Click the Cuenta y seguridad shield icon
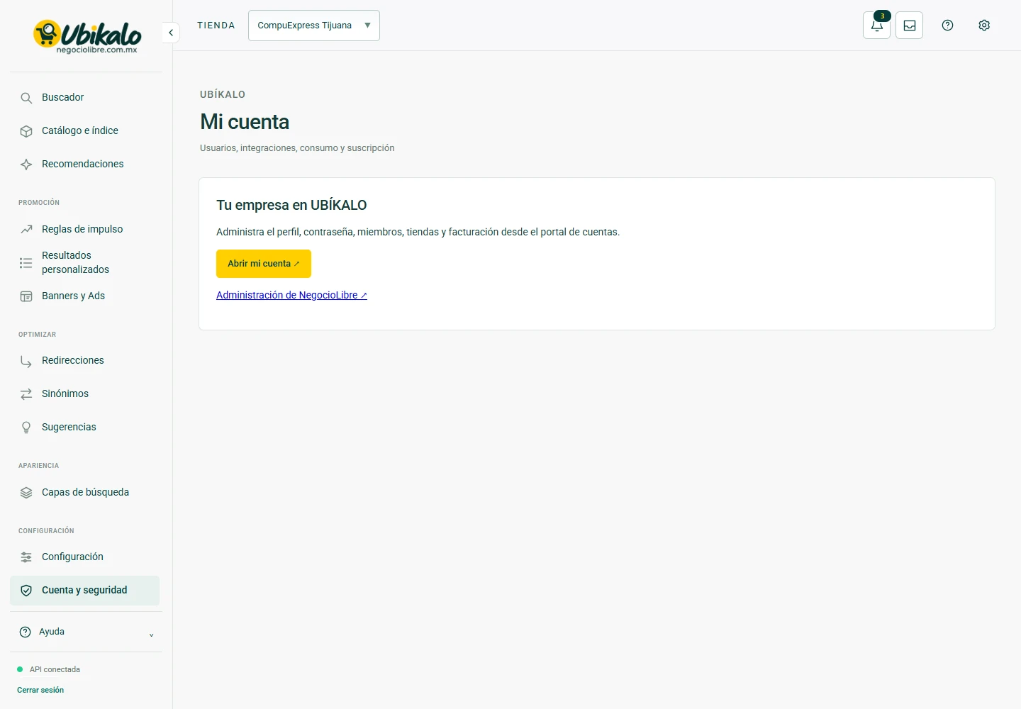The width and height of the screenshot is (1021, 709). [x=26, y=591]
